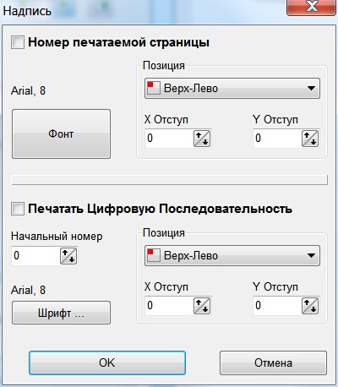Image resolution: width=338 pixels, height=387 pixels.
Task: Click upper X Отступ input field
Action: click(x=169, y=139)
